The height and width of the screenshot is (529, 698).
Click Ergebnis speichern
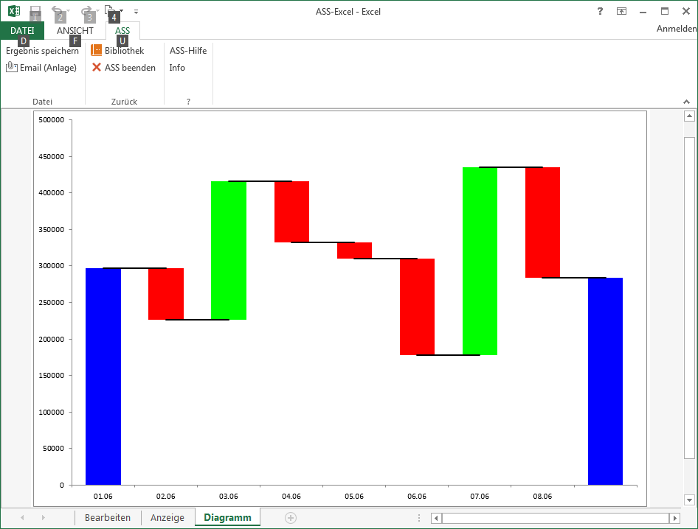pos(42,51)
